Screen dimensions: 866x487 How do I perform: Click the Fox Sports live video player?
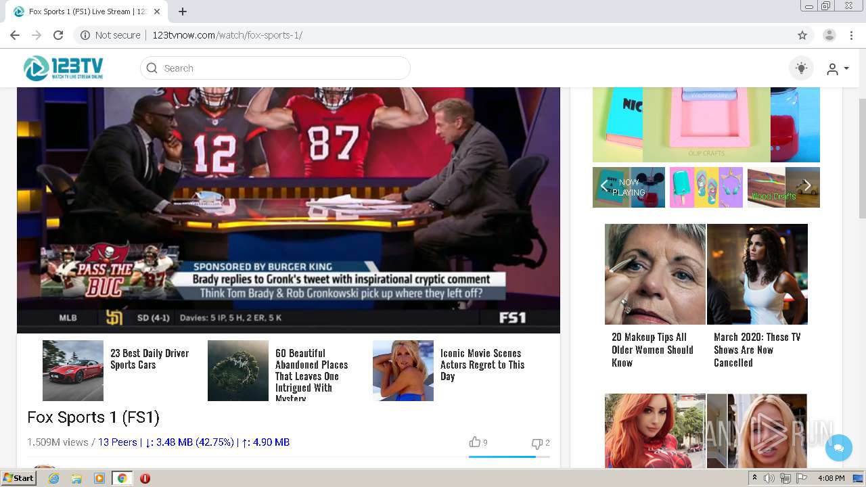click(288, 210)
